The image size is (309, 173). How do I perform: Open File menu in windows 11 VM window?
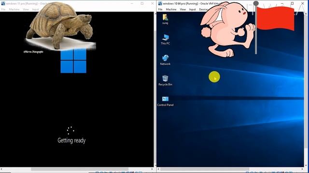pyautogui.click(x=3, y=10)
